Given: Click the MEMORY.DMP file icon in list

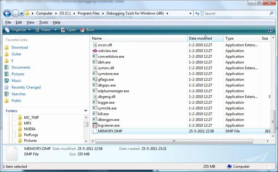Looking at the screenshot, I should (95, 131).
